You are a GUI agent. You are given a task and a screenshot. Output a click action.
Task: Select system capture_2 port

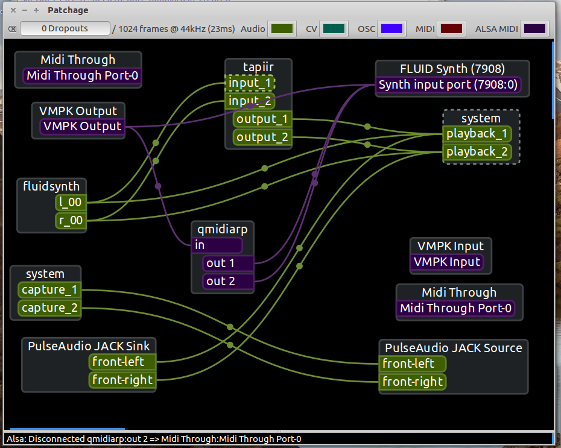[49, 308]
